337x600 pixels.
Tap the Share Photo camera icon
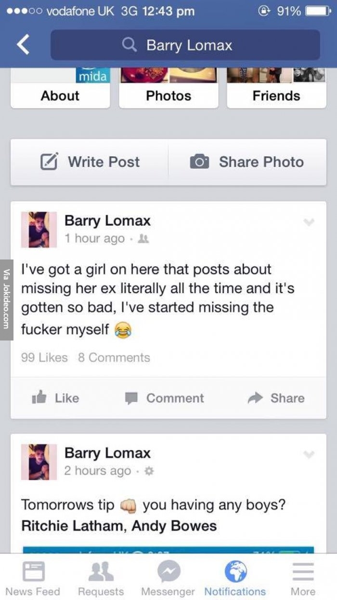(x=199, y=162)
